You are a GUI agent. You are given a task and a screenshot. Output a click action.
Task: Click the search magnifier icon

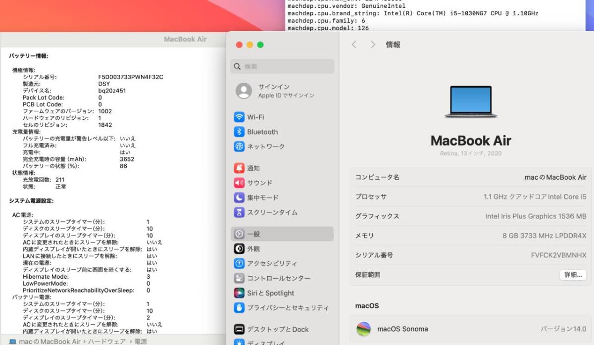click(x=238, y=66)
